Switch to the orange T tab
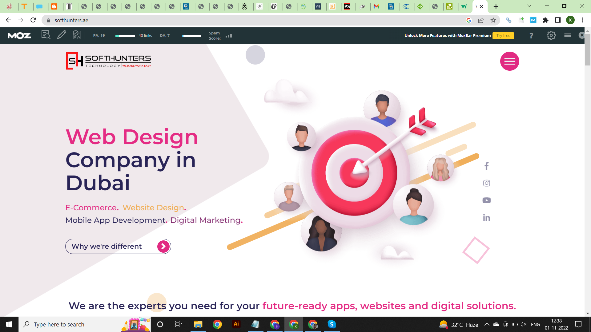Viewport: 591px width, 332px height. 24,6
